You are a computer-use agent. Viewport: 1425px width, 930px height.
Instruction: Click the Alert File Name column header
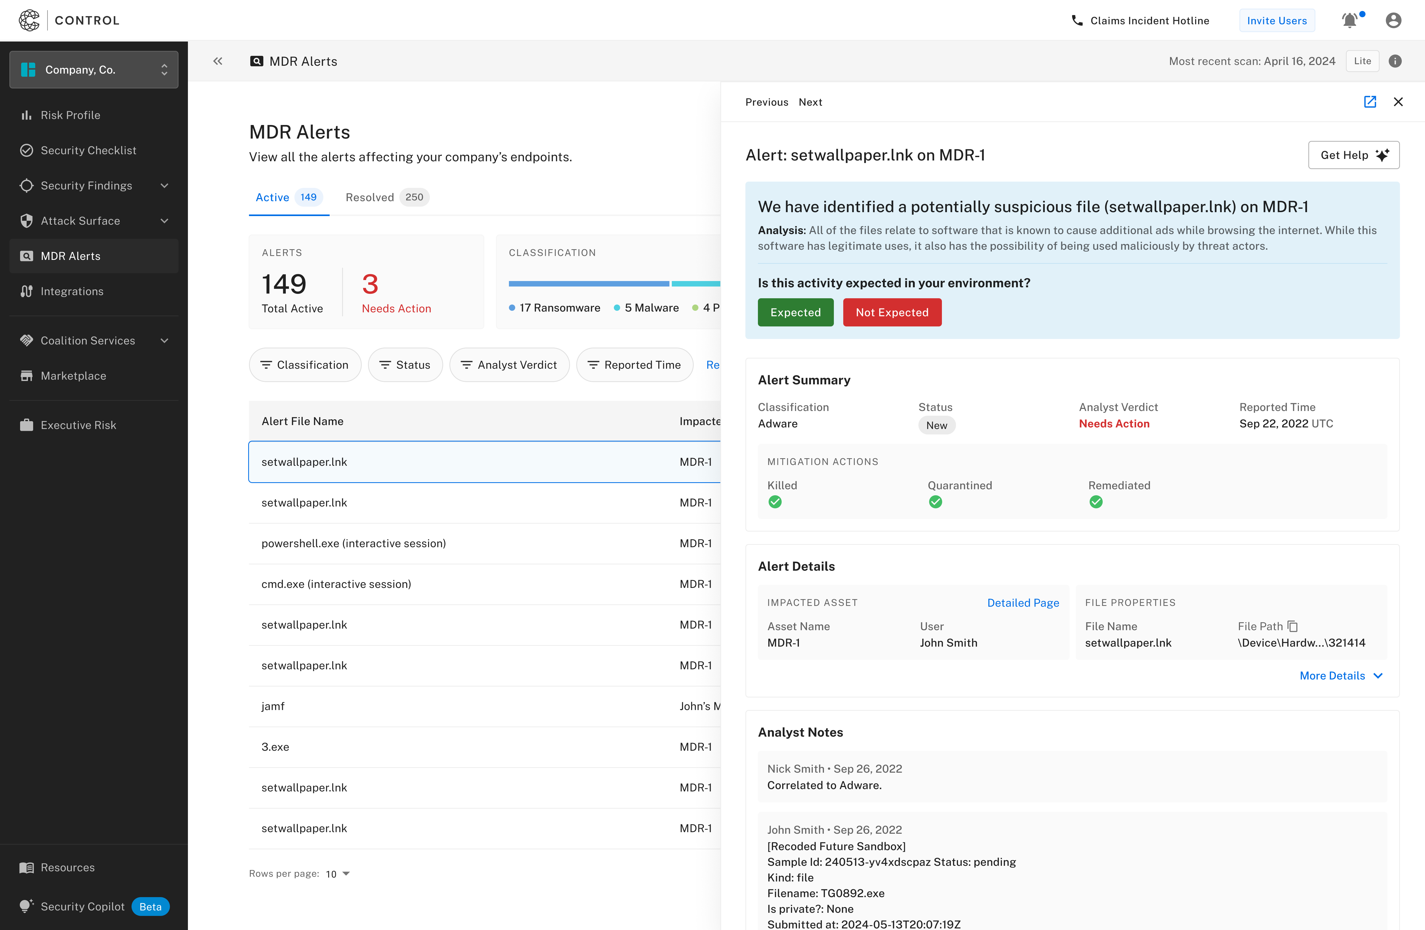pos(302,421)
